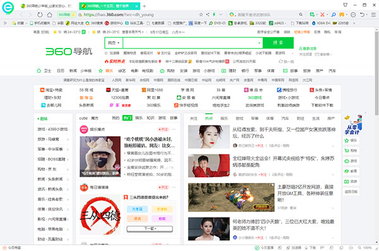Click the 100% zoom level in status bar

pos(365,248)
